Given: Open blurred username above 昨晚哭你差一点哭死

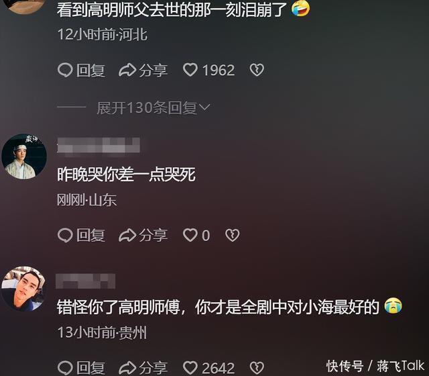Looking at the screenshot, I should 99,146.
